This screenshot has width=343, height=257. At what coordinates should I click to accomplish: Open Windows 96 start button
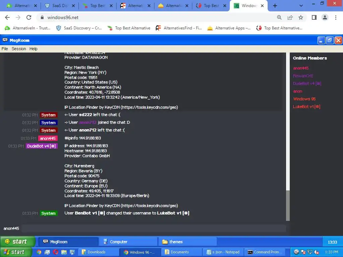click(x=17, y=242)
